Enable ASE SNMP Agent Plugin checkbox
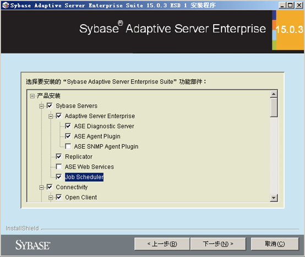Screen dimensions: 305x257 click(x=68, y=146)
